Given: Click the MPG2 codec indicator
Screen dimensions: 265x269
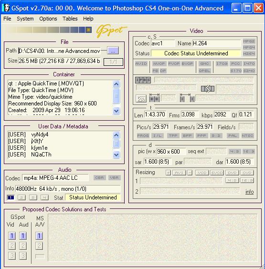Looking at the screenshot, I should point(249,41).
